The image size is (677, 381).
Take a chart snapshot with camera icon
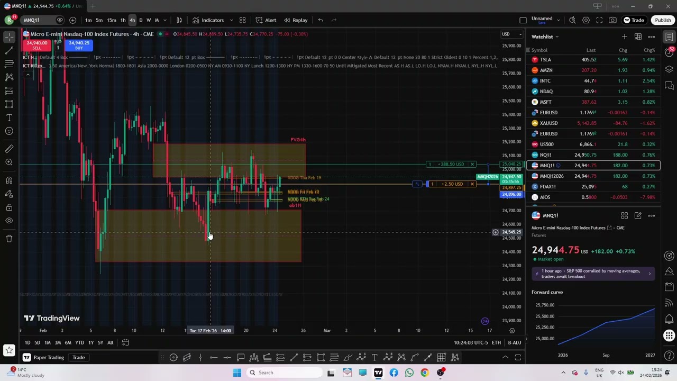click(x=612, y=20)
